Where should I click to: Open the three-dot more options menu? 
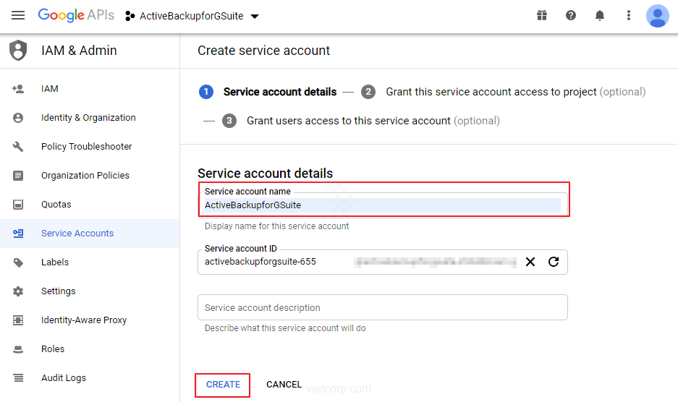coord(629,15)
